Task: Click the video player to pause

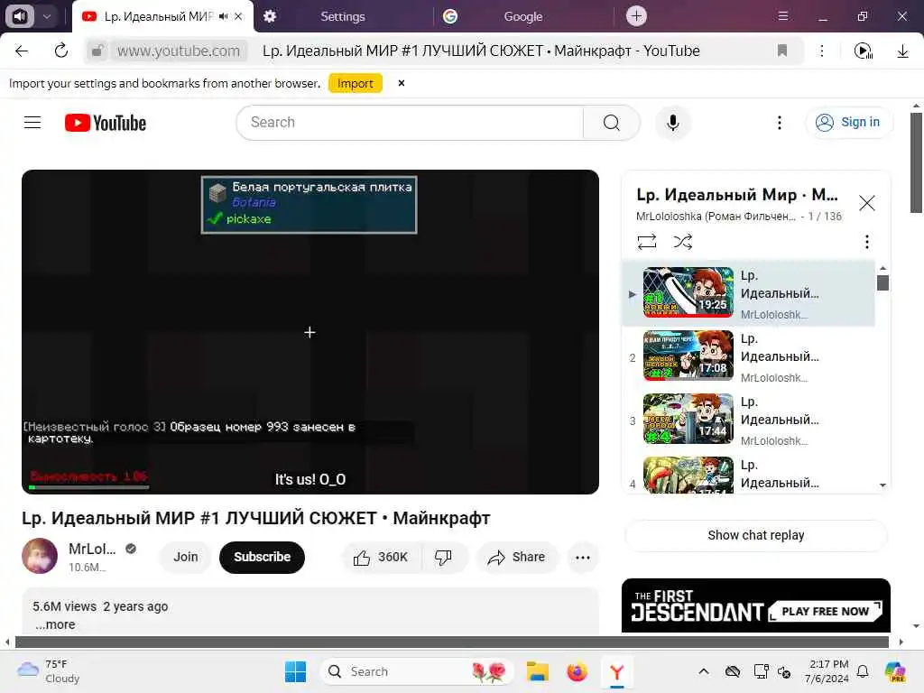Action: coord(310,332)
